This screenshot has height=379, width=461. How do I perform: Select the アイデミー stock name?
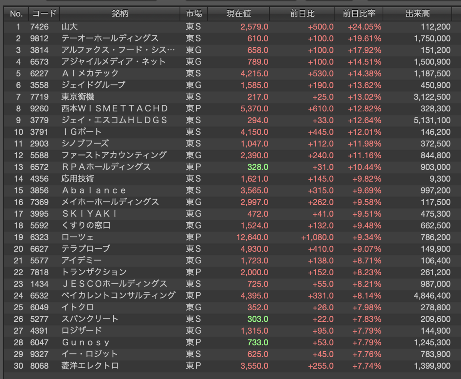(81, 260)
